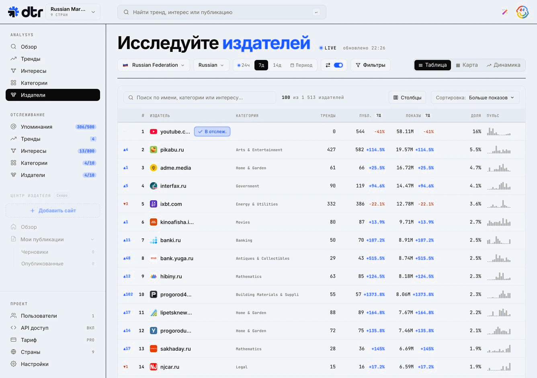Click the pikabu.ru favicon

[154, 150]
